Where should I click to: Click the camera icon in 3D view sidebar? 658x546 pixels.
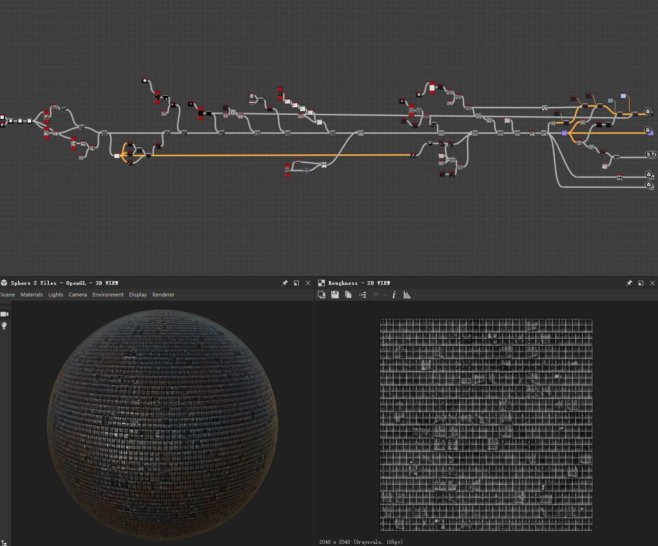coord(5,314)
